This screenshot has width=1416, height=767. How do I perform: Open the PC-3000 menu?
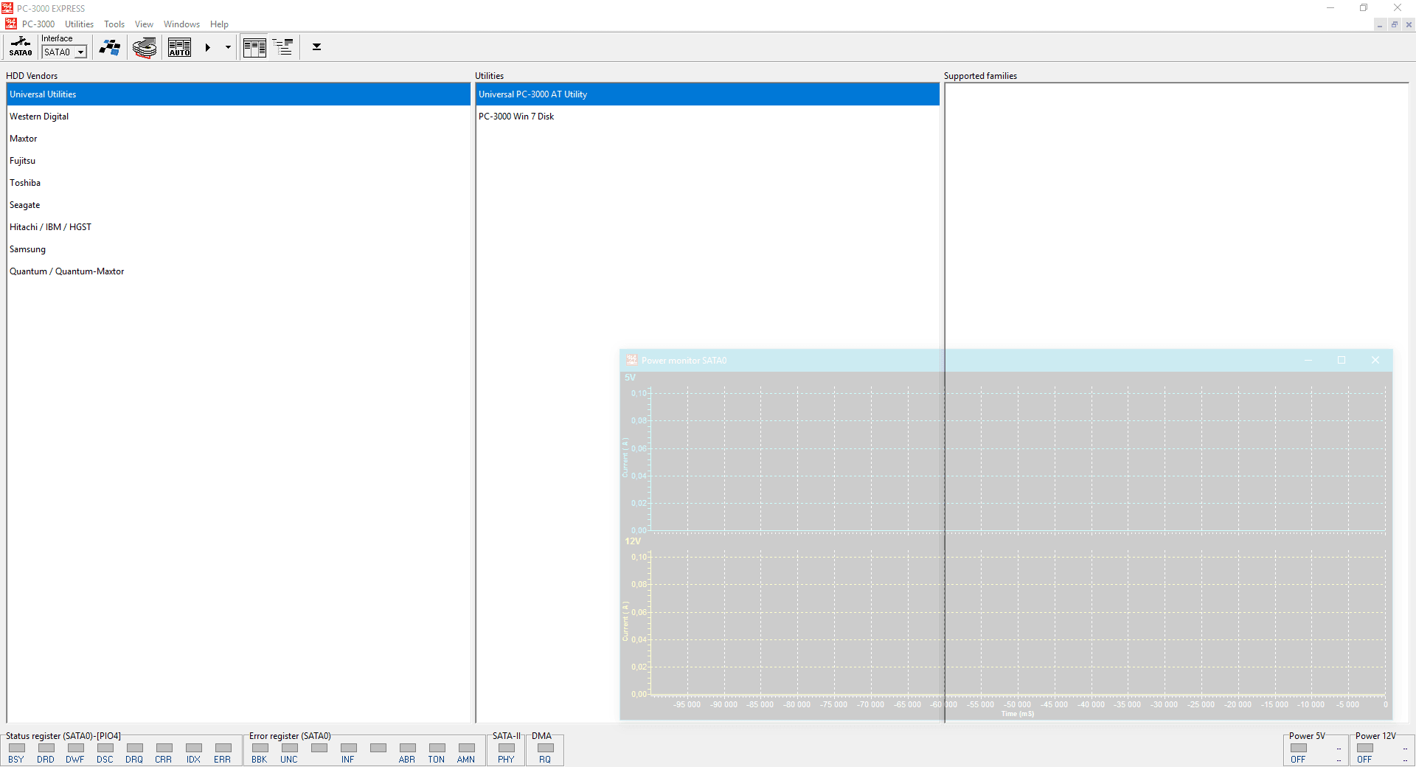38,24
